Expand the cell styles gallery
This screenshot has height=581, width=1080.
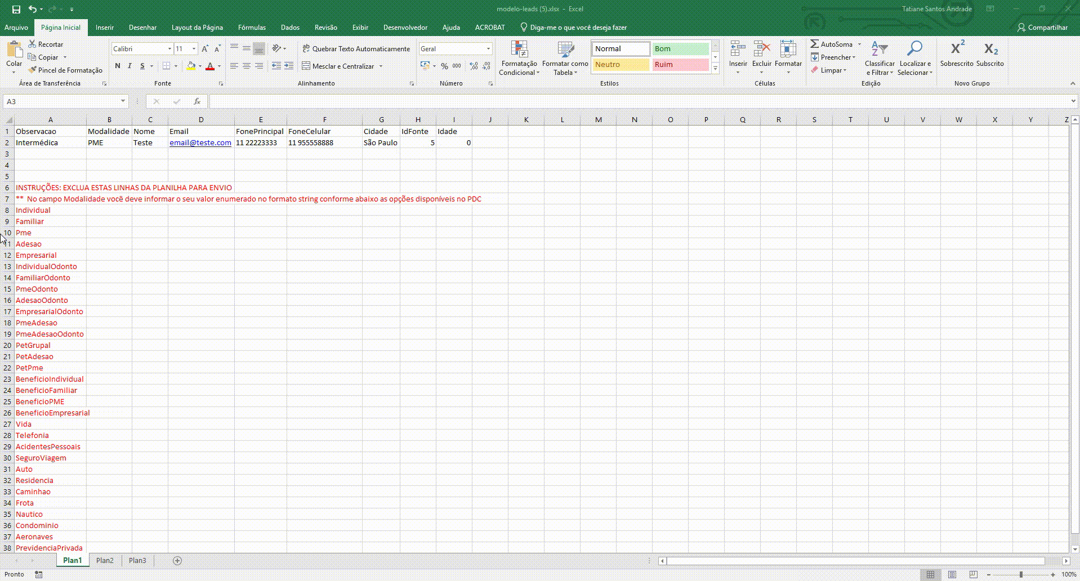(x=715, y=68)
